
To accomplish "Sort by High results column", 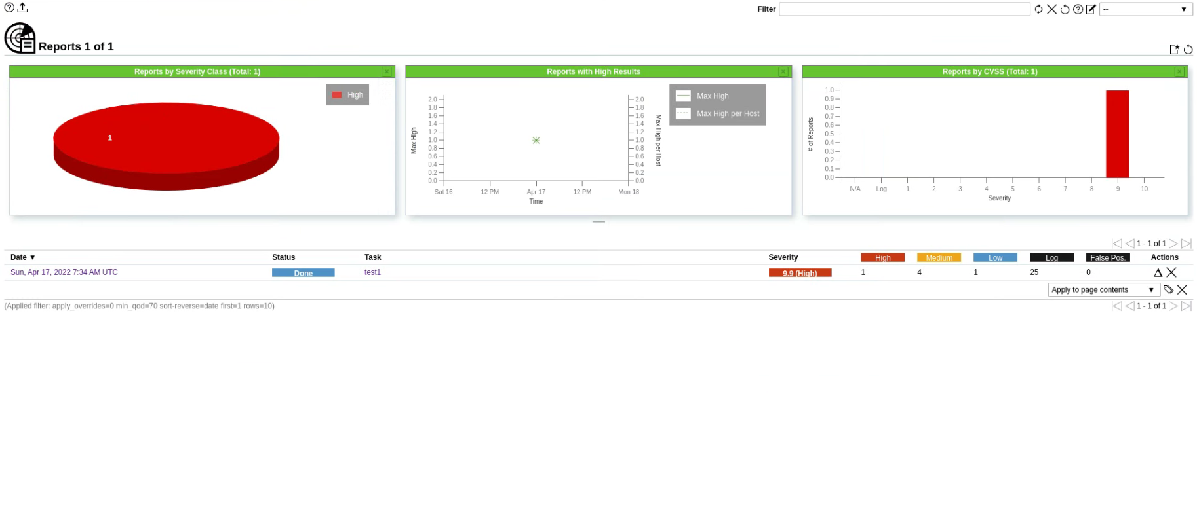I will (x=882, y=257).
